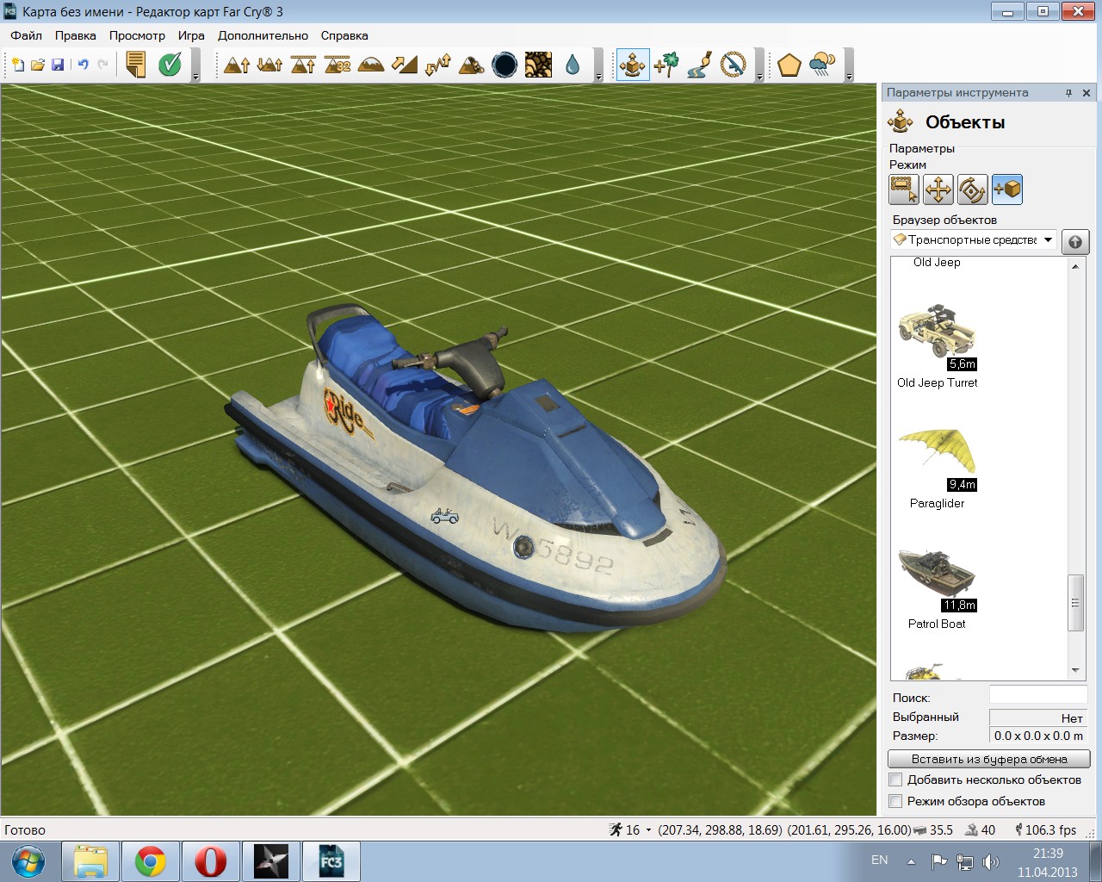The height and width of the screenshot is (882, 1102).
Task: Select the terrain erosion tool
Action: click(472, 65)
